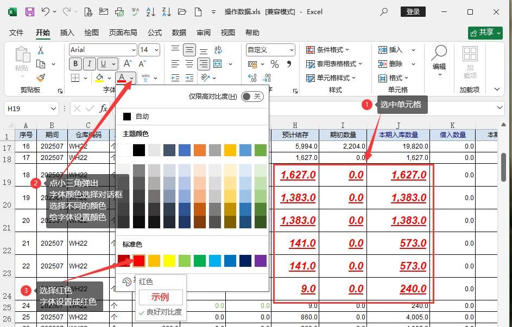Click the fill color bucket icon
The height and width of the screenshot is (327, 512).
(100, 78)
